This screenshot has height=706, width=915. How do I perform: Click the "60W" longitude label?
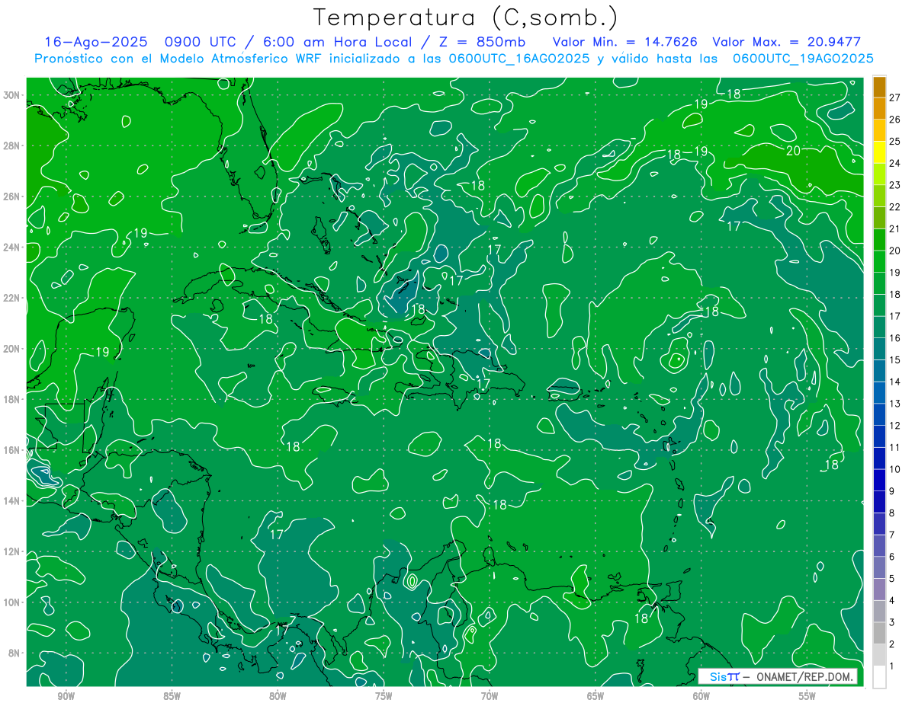pyautogui.click(x=701, y=696)
